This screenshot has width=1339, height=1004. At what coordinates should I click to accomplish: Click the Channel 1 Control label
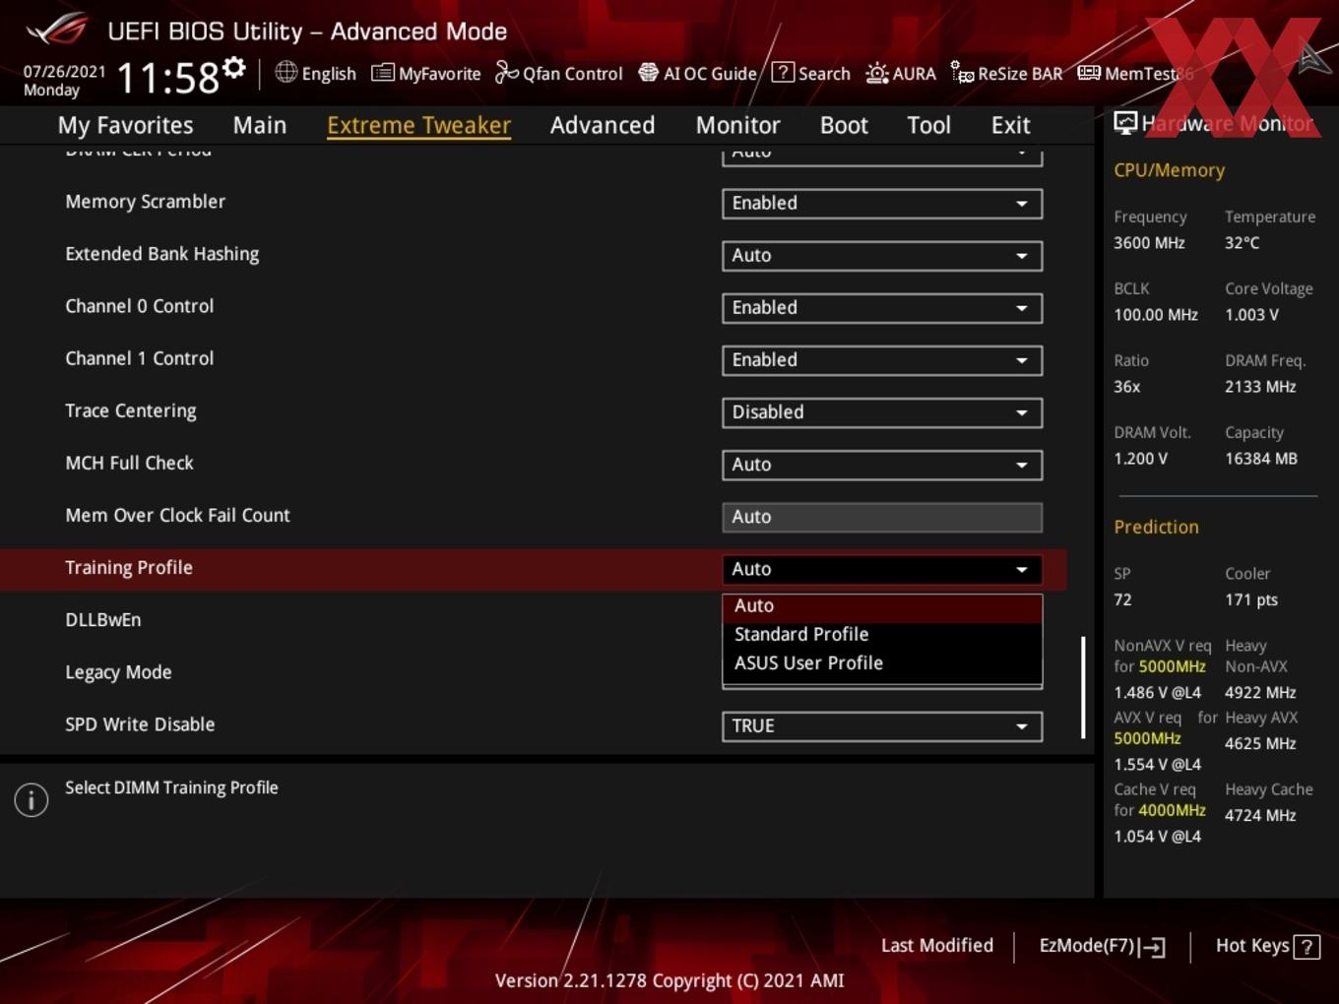tap(139, 358)
